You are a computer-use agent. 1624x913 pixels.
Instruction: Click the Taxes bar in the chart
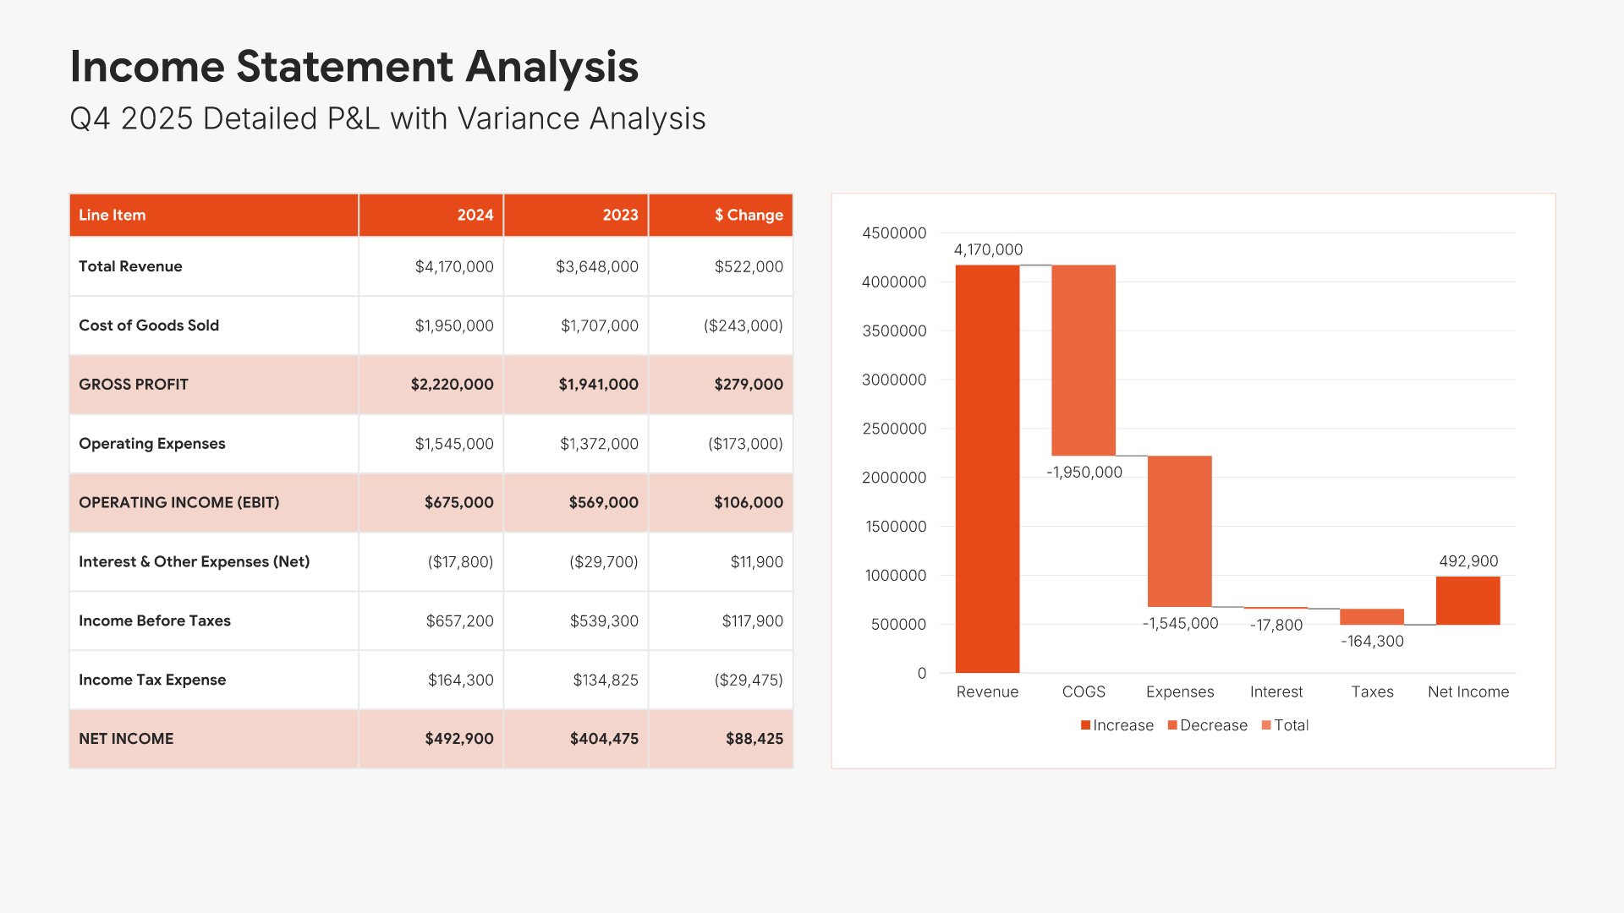click(x=1371, y=616)
